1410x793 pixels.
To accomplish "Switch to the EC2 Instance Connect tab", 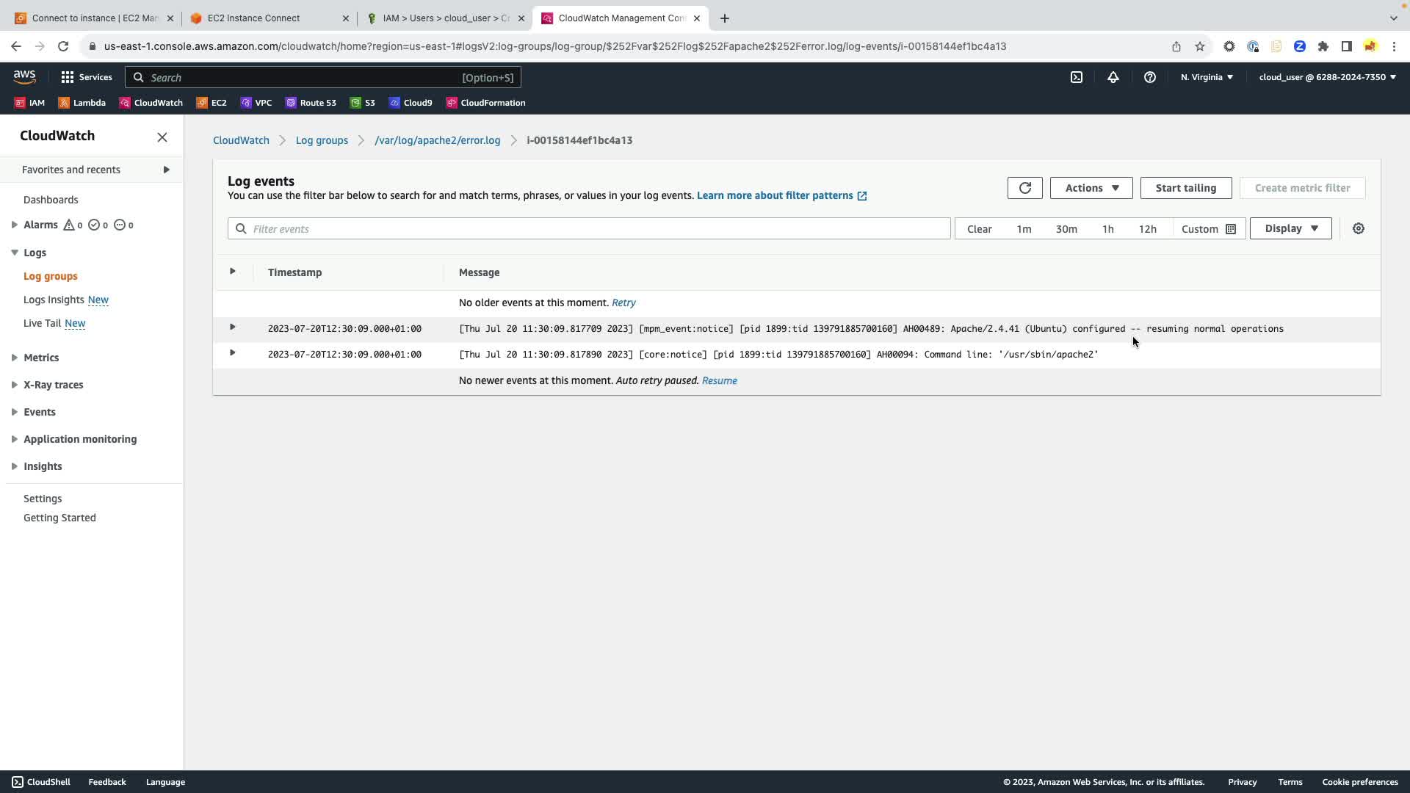I will pos(270,18).
